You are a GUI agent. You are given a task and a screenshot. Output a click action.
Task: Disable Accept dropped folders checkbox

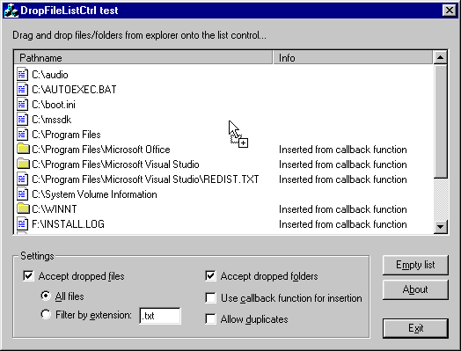click(x=210, y=276)
